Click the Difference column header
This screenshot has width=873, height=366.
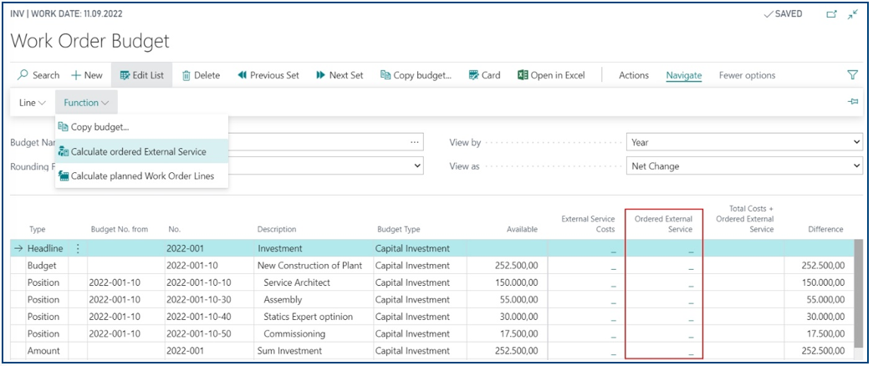tap(825, 229)
